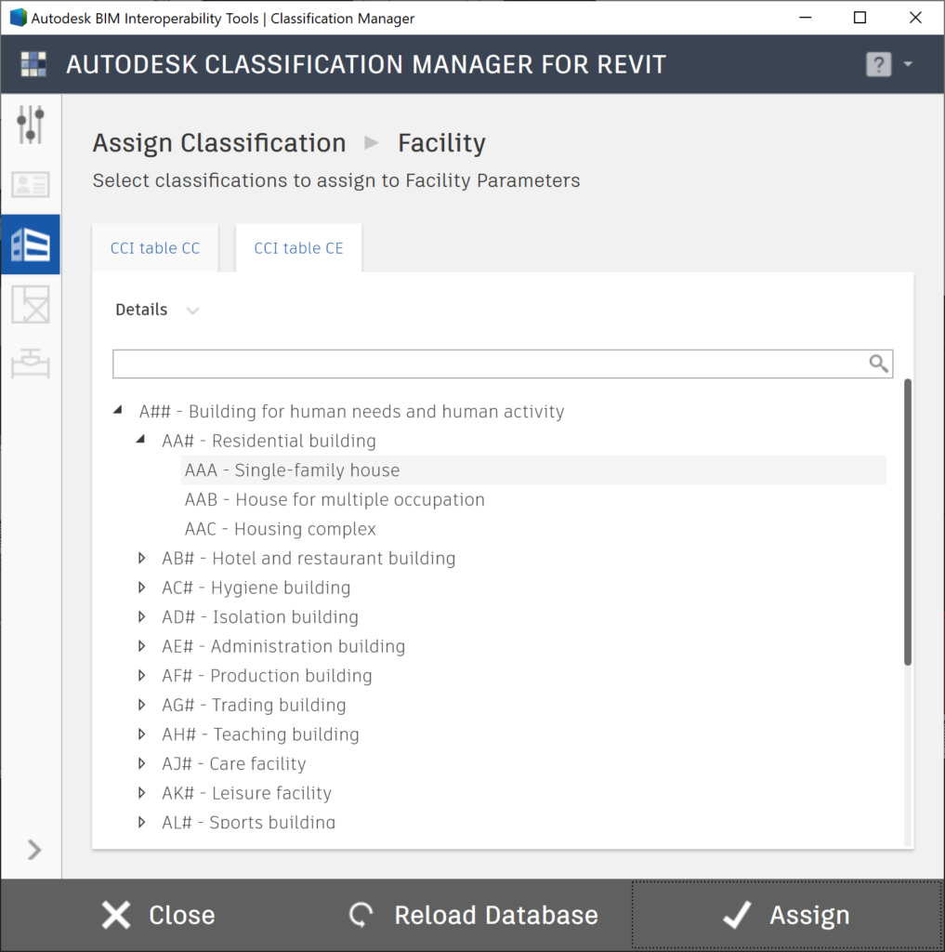Open the dropdown arrow beside help
945x952 pixels.
click(908, 64)
